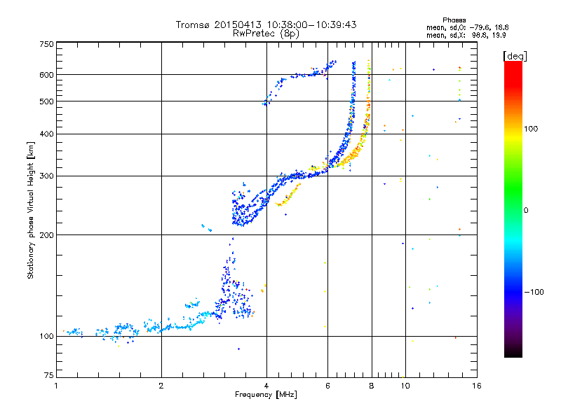Click the x-axis tick label '4'
The image size is (561, 420).
(266, 386)
